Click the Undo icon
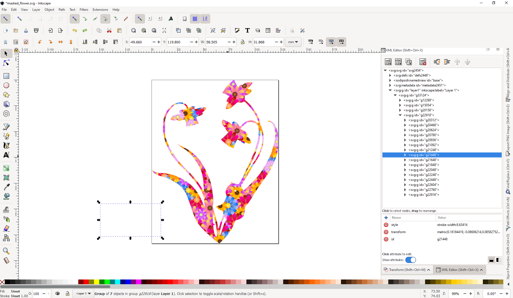The image size is (513, 298). 74,30
